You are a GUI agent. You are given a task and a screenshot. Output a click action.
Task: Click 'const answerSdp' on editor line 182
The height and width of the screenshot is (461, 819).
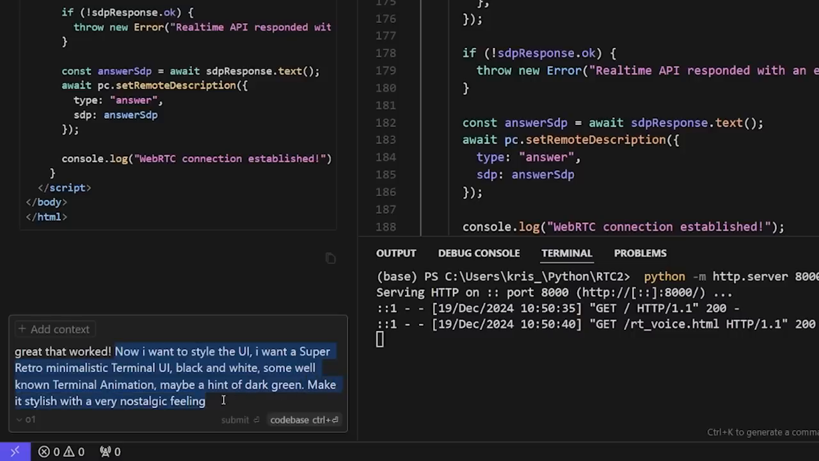[515, 122]
